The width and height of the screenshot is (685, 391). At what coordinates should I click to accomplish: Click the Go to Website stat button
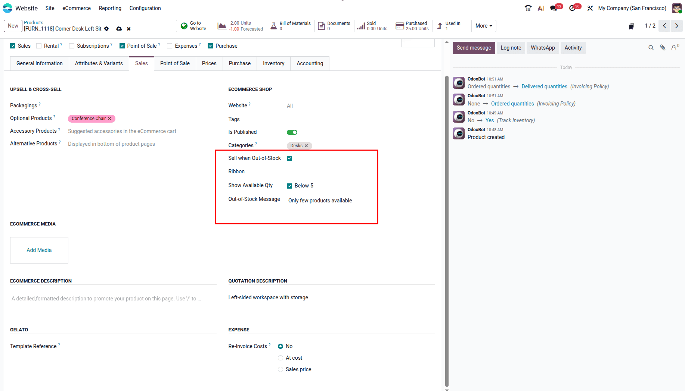click(x=195, y=26)
